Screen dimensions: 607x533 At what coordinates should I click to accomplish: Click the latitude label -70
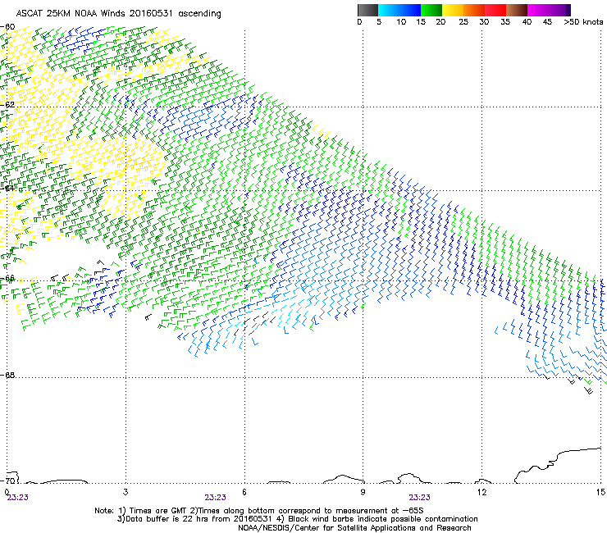click(x=7, y=481)
